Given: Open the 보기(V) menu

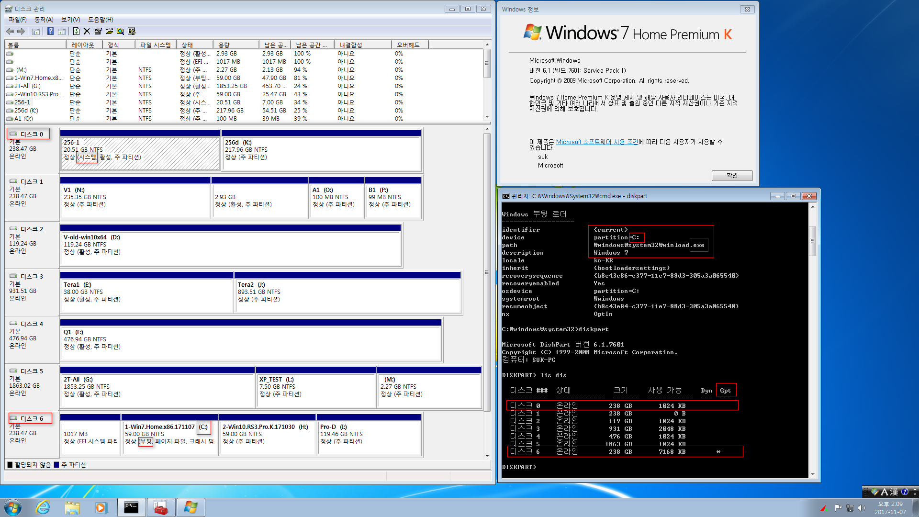Looking at the screenshot, I should (71, 20).
